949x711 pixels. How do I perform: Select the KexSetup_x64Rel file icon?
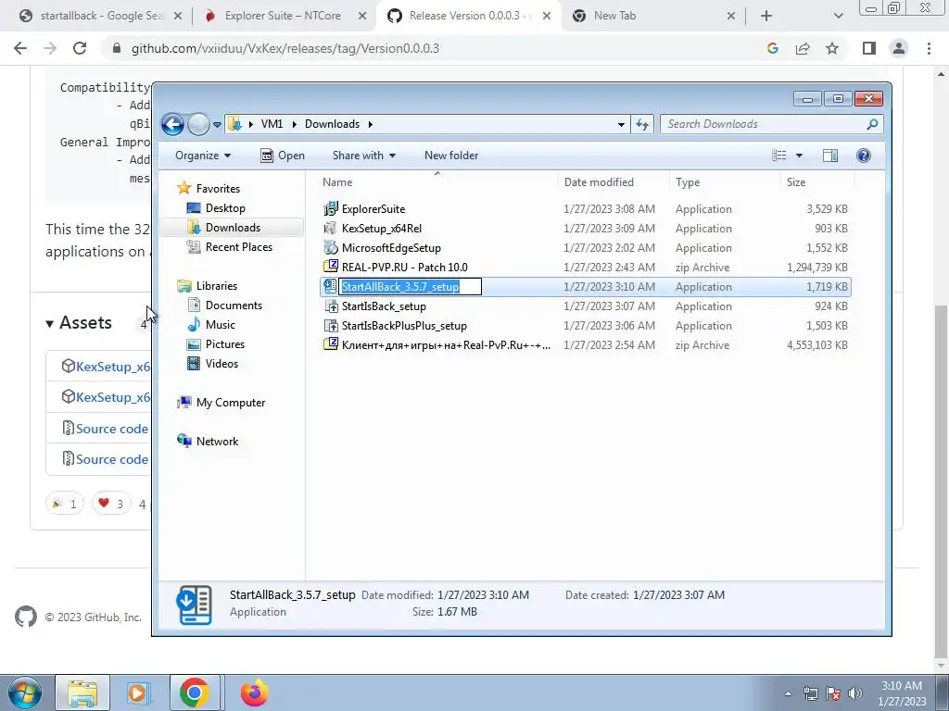point(331,229)
